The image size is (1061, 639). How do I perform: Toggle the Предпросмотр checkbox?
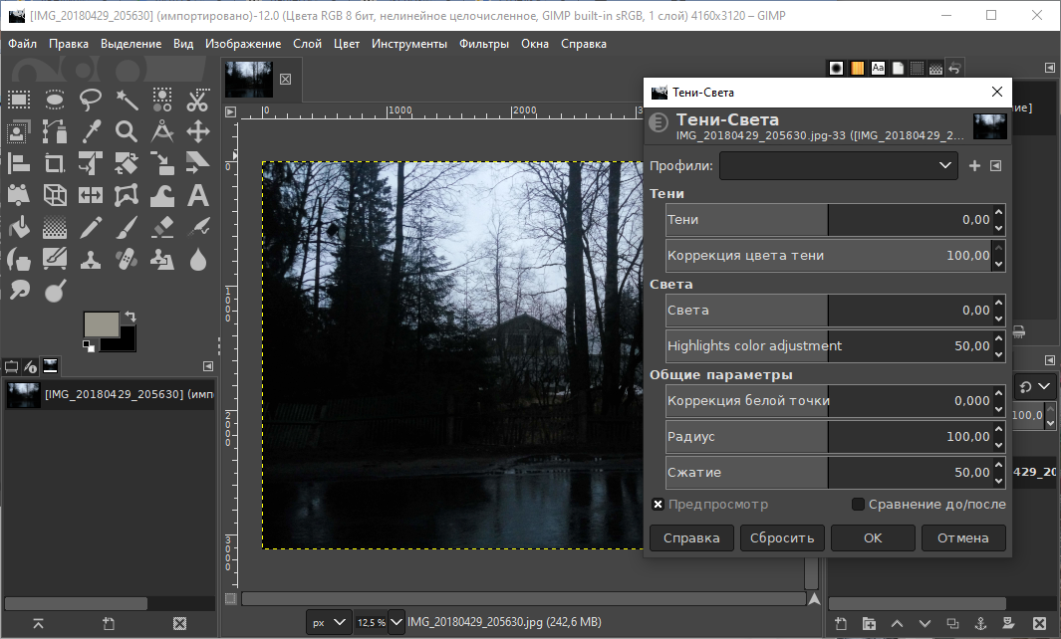pos(658,505)
